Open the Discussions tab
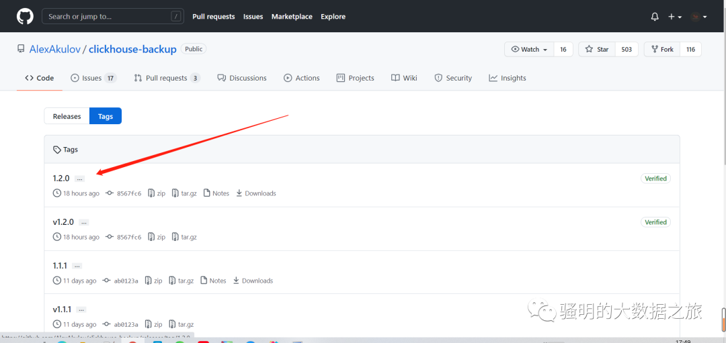 (x=242, y=78)
